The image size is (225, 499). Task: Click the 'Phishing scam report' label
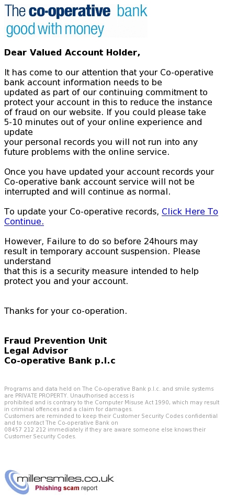pos(66,488)
